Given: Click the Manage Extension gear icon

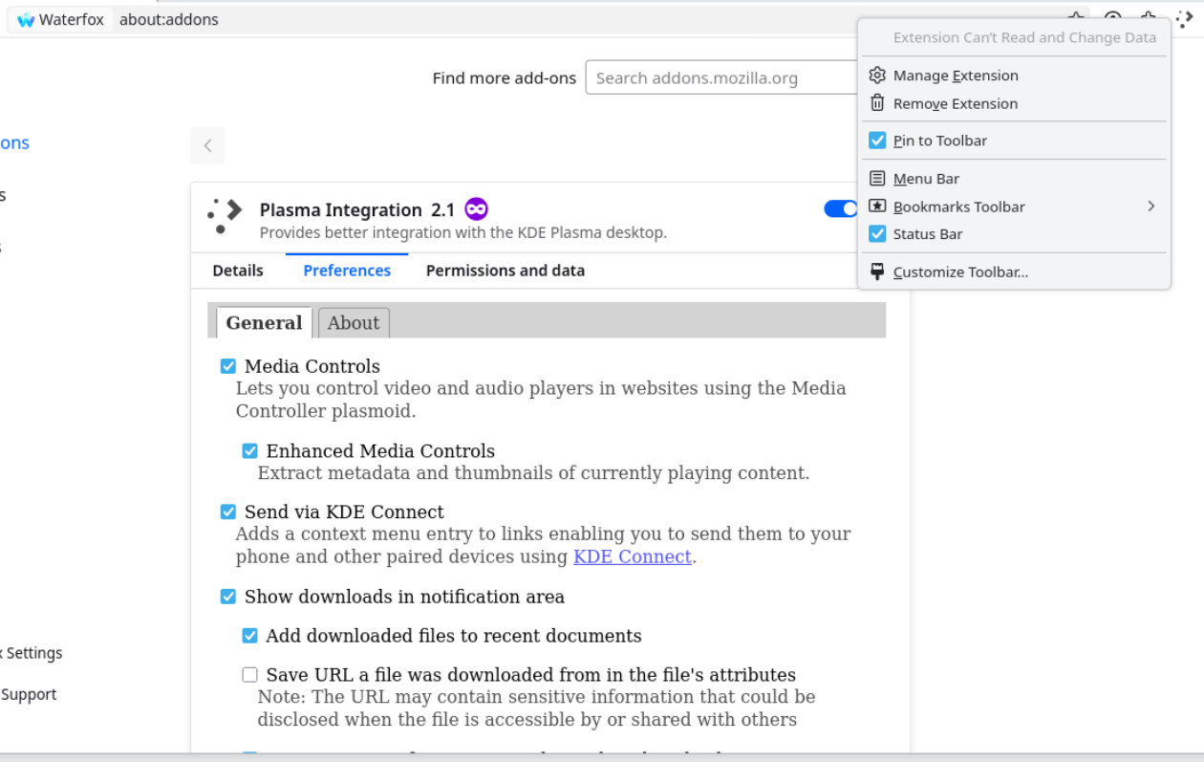Looking at the screenshot, I should [x=877, y=75].
